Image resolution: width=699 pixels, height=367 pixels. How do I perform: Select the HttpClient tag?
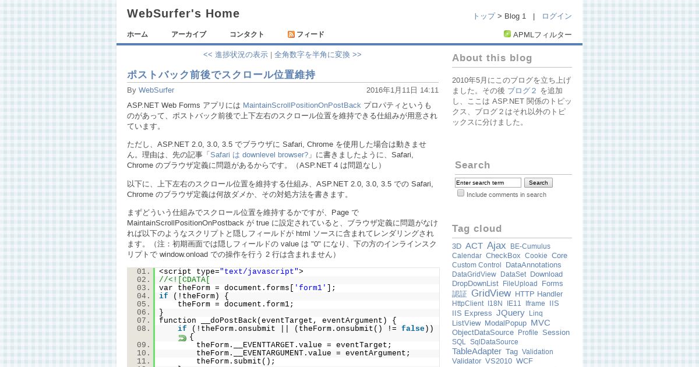(468, 304)
